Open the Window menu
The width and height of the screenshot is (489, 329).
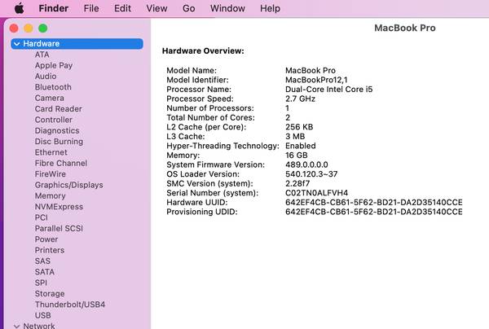(227, 8)
